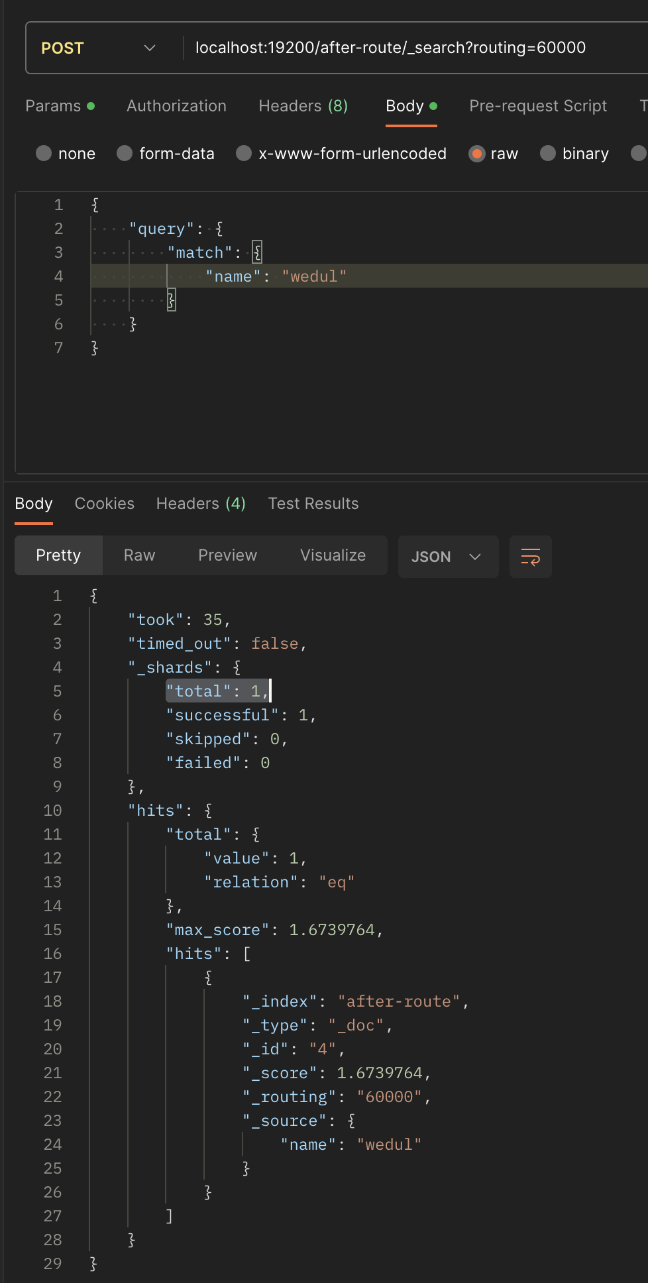The height and width of the screenshot is (1283, 648).
Task: Toggle the response line wrap icon
Action: 531,557
